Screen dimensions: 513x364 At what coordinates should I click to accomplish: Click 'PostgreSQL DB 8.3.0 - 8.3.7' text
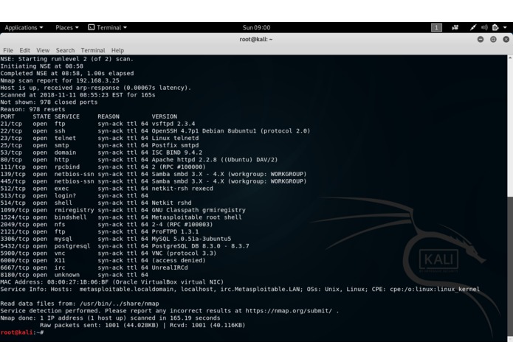tap(200, 246)
